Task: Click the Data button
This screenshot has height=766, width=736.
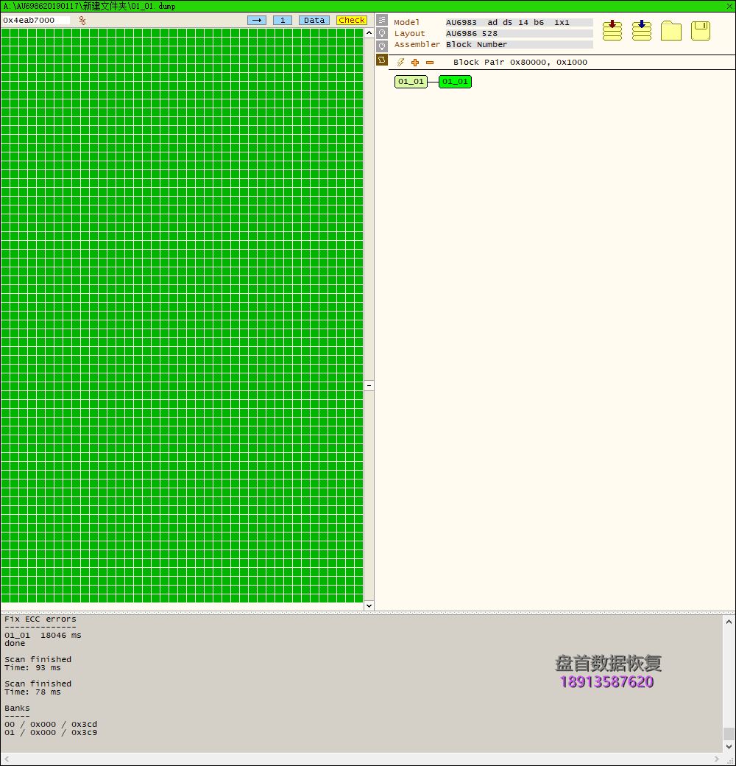Action: [x=314, y=20]
